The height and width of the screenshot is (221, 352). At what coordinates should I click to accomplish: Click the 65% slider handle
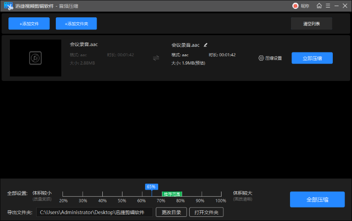(151, 187)
